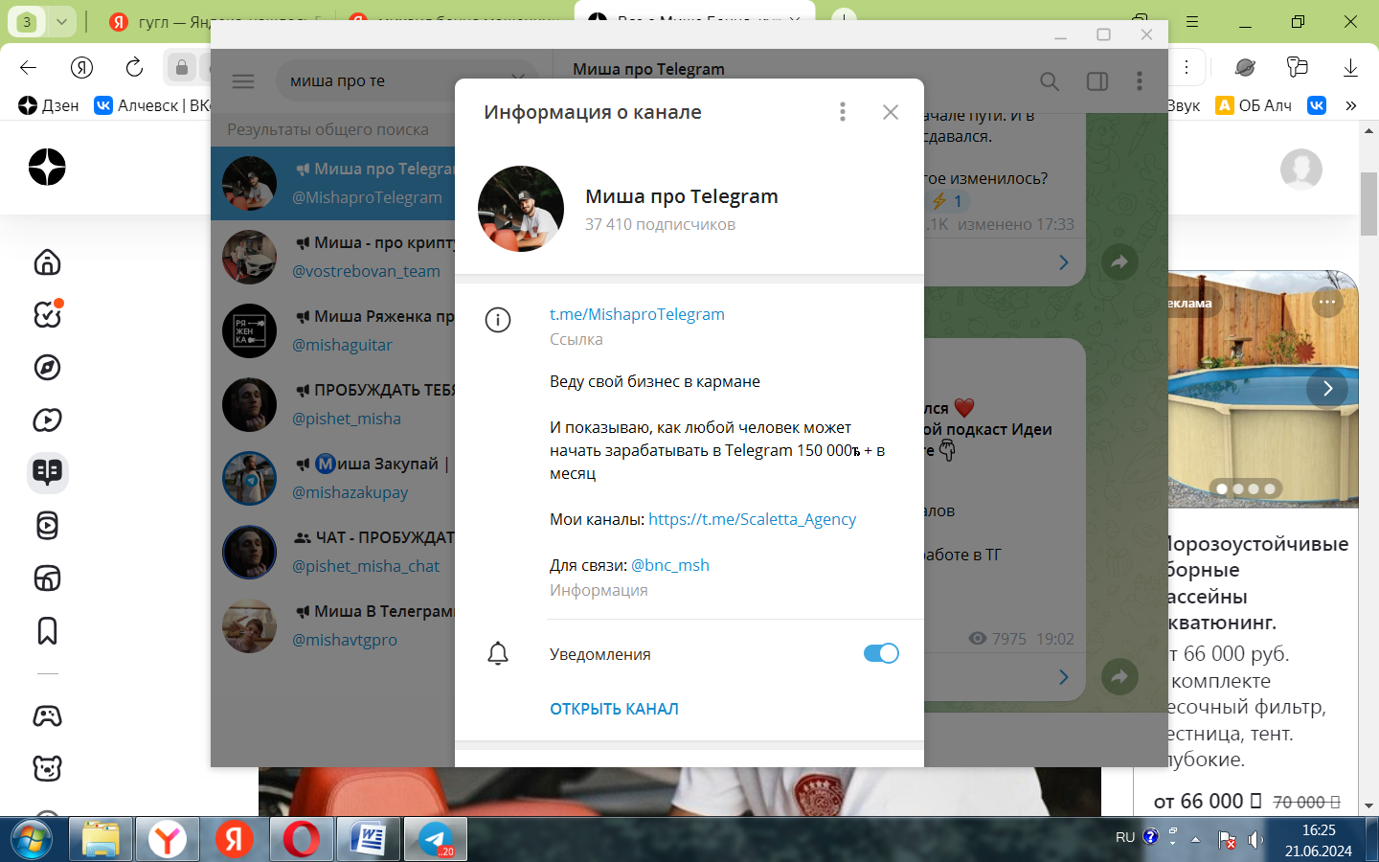The width and height of the screenshot is (1379, 862).
Task: Click the Dzen star logo on the page
Action: (x=47, y=167)
